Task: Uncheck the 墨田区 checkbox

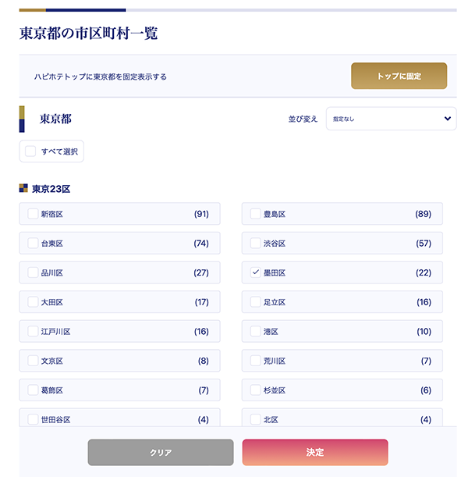Action: pos(255,272)
